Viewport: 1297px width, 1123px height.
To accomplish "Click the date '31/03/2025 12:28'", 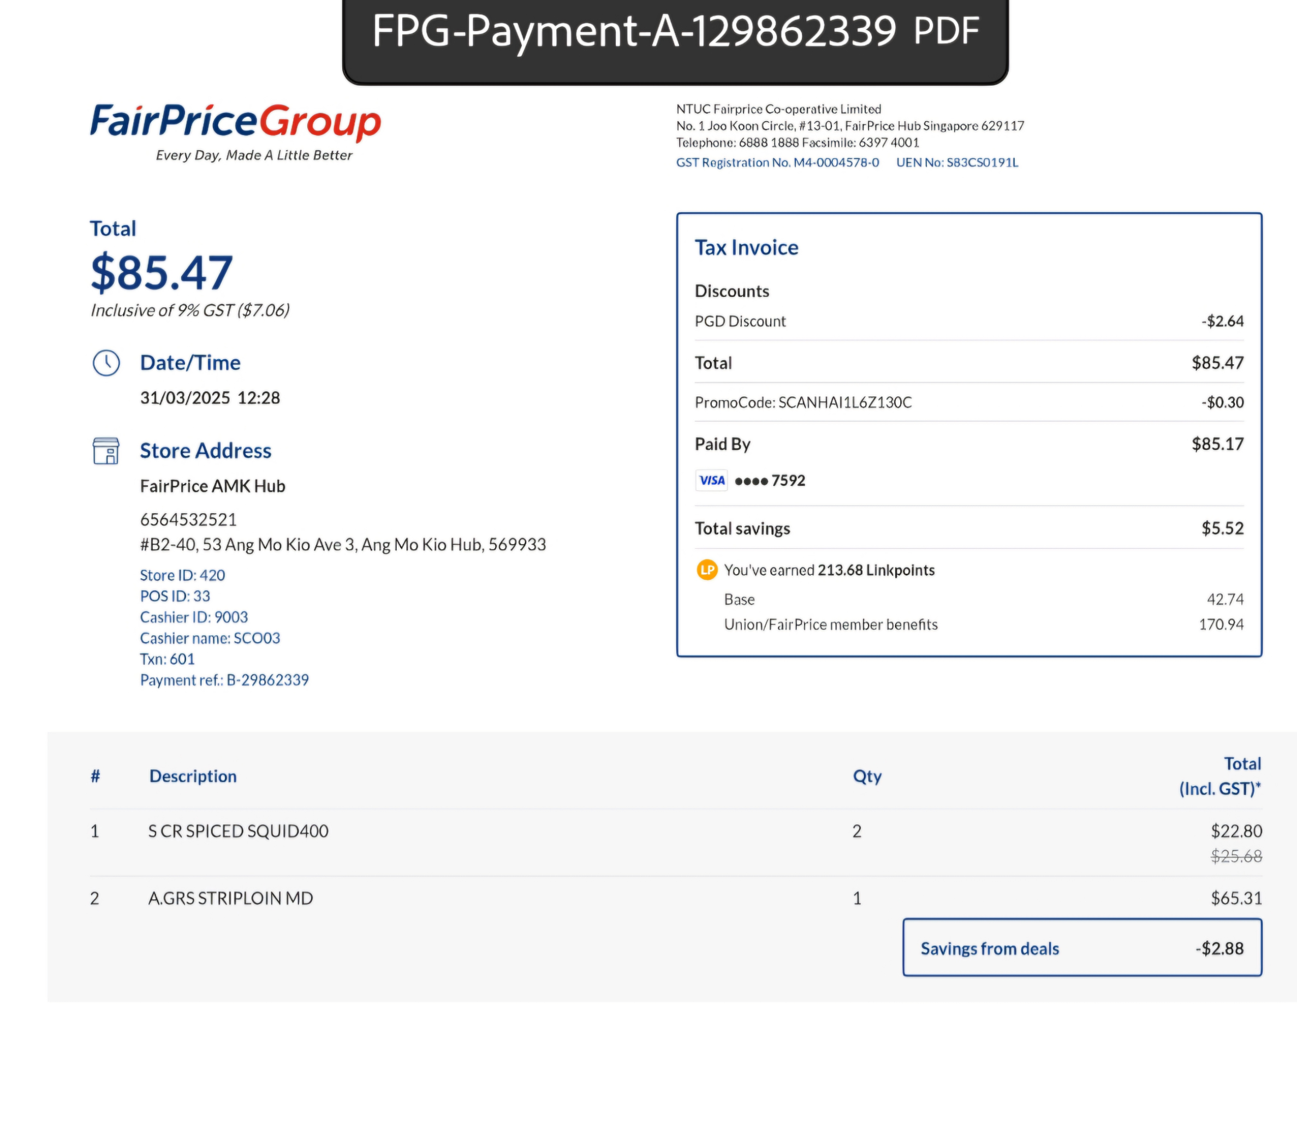I will [210, 398].
